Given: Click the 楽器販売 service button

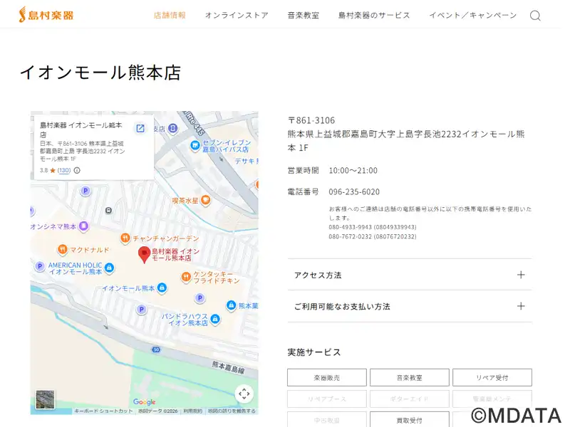Looking at the screenshot, I should pyautogui.click(x=327, y=377).
